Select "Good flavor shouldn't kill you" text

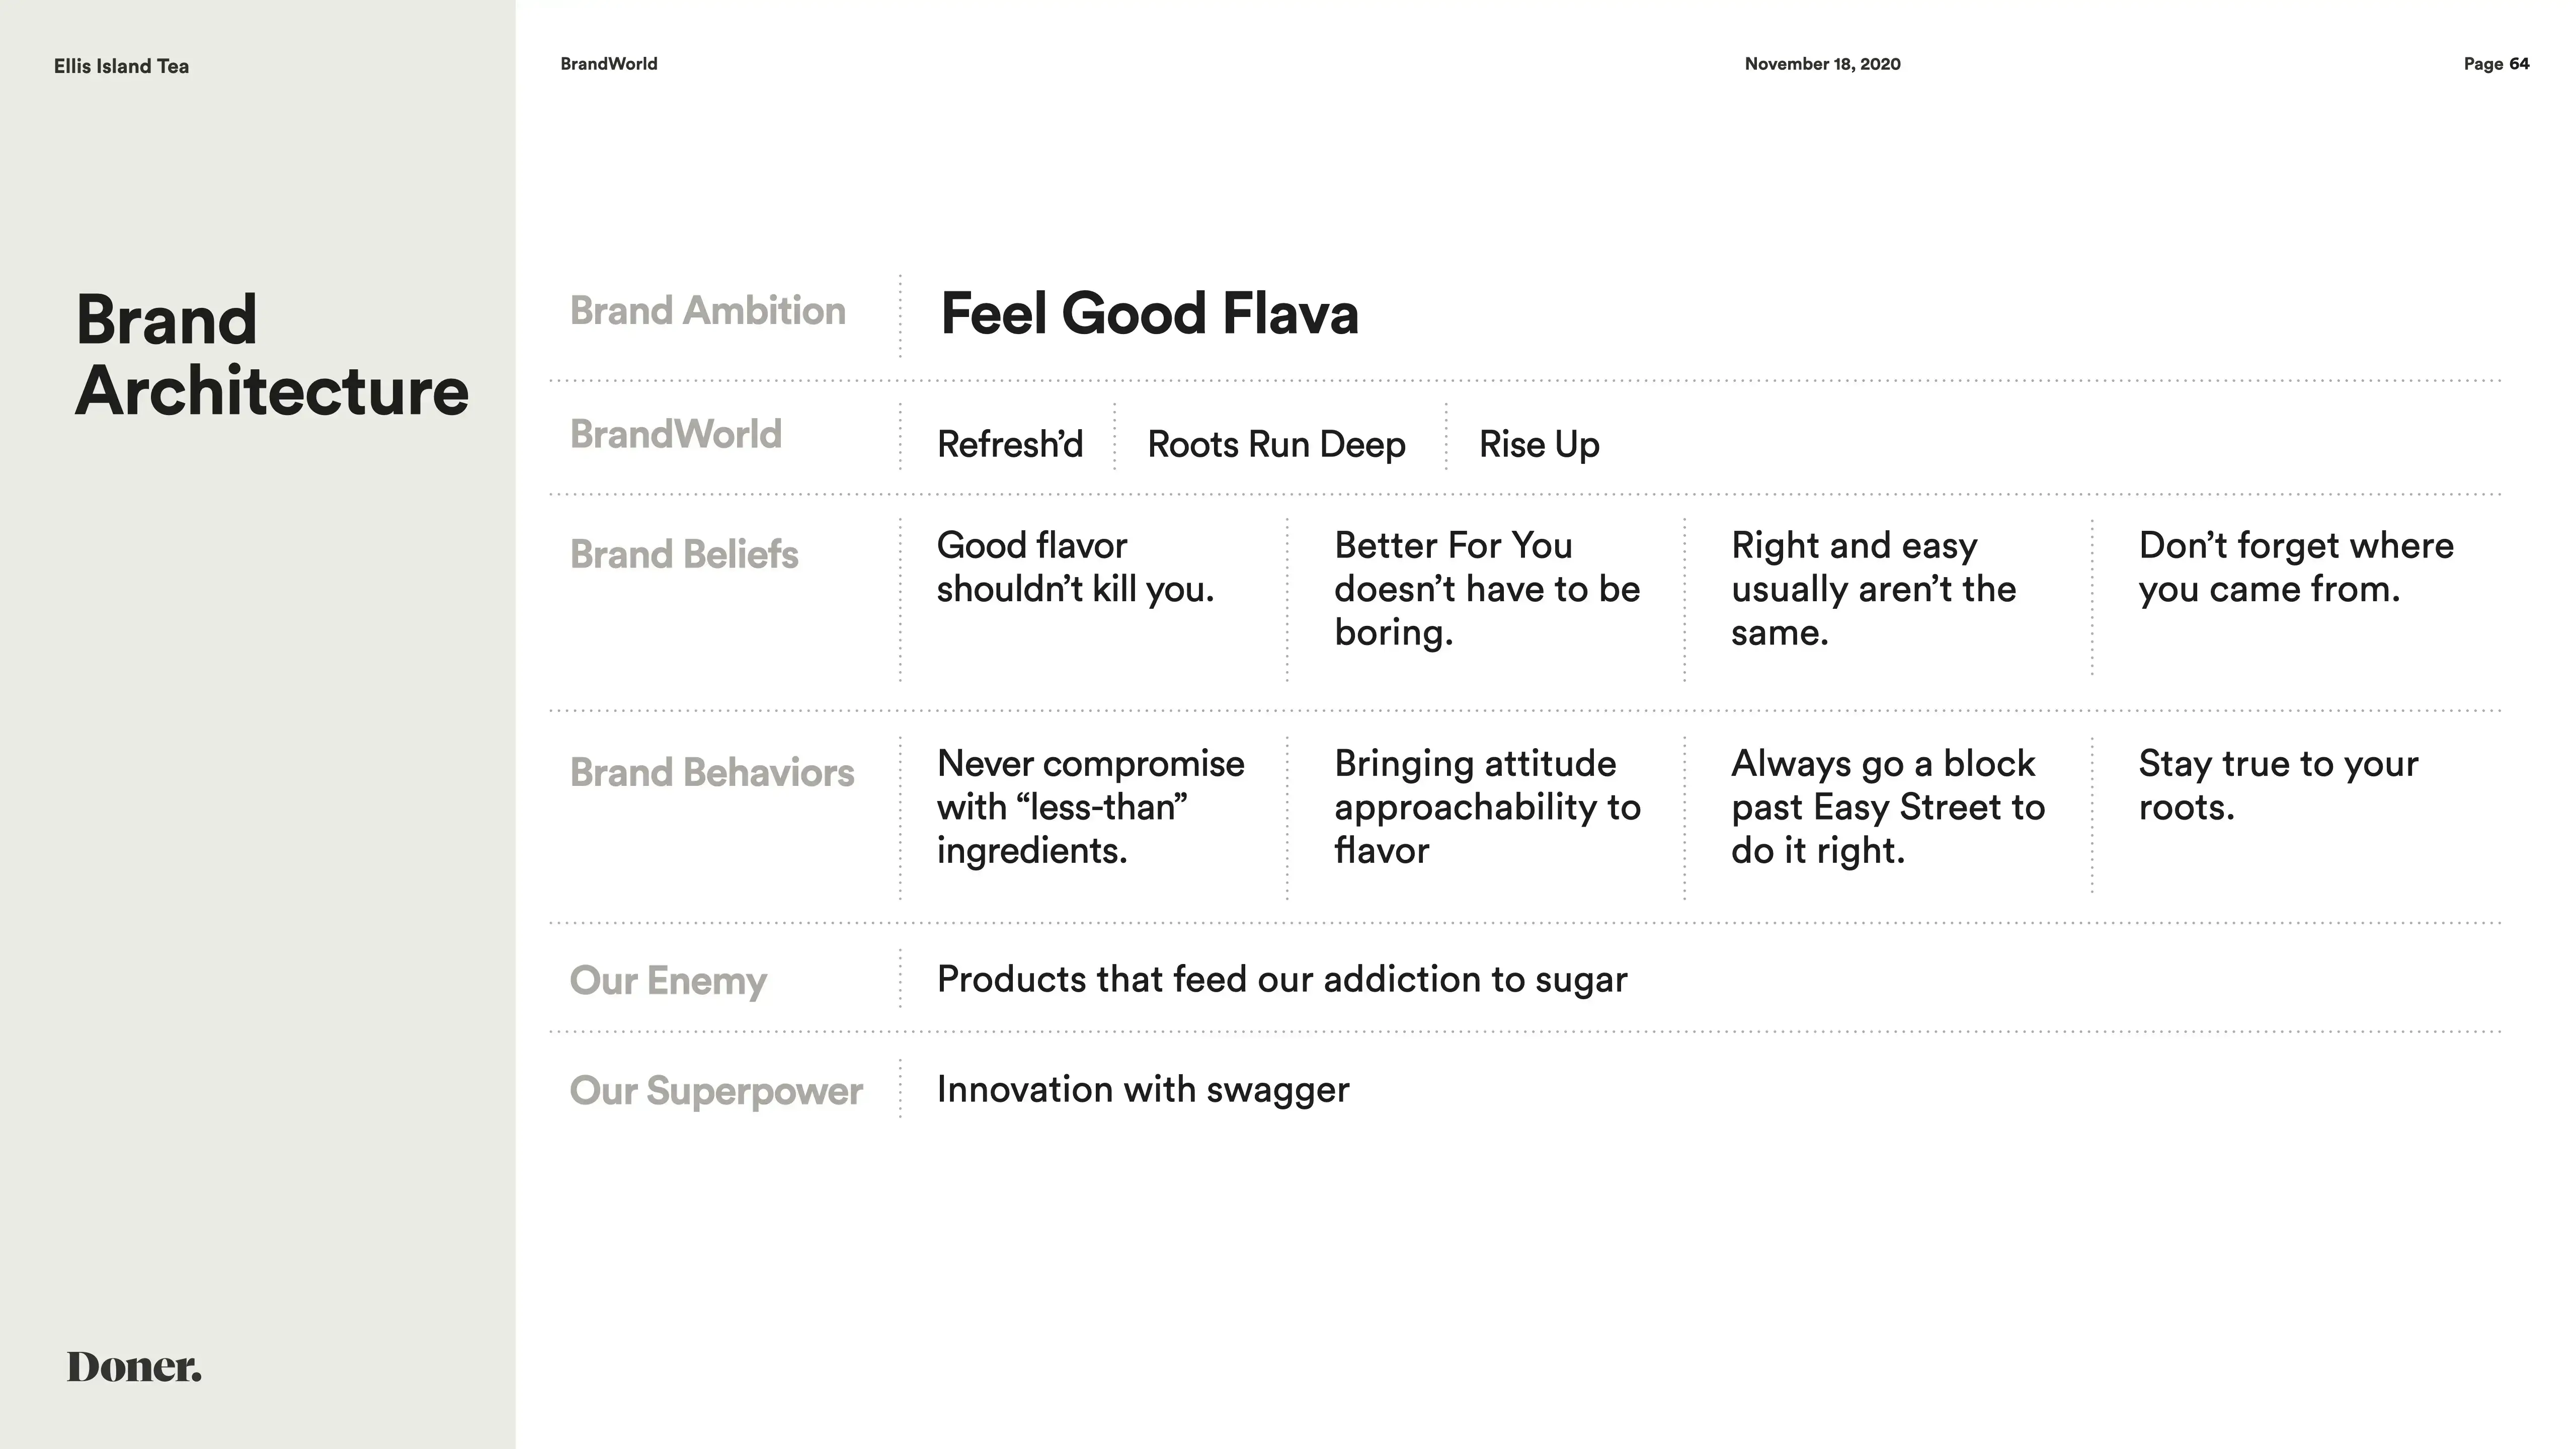[x=1075, y=567]
